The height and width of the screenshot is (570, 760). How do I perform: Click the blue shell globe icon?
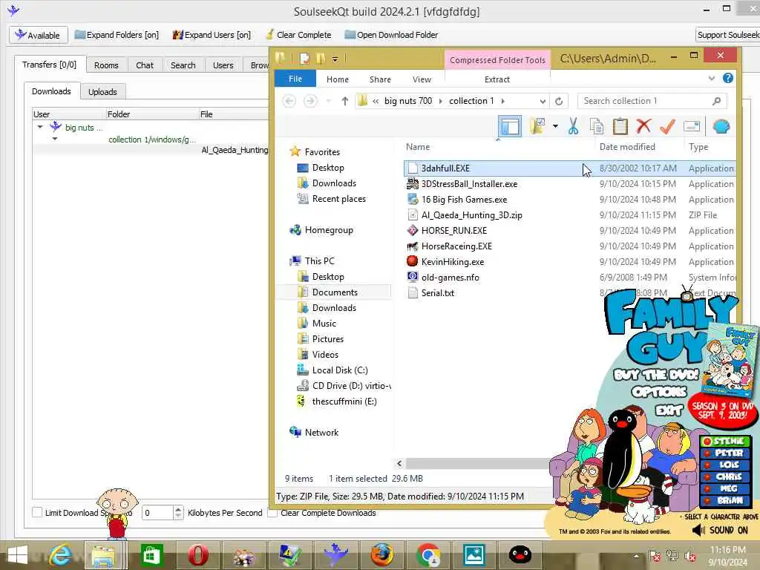point(721,126)
